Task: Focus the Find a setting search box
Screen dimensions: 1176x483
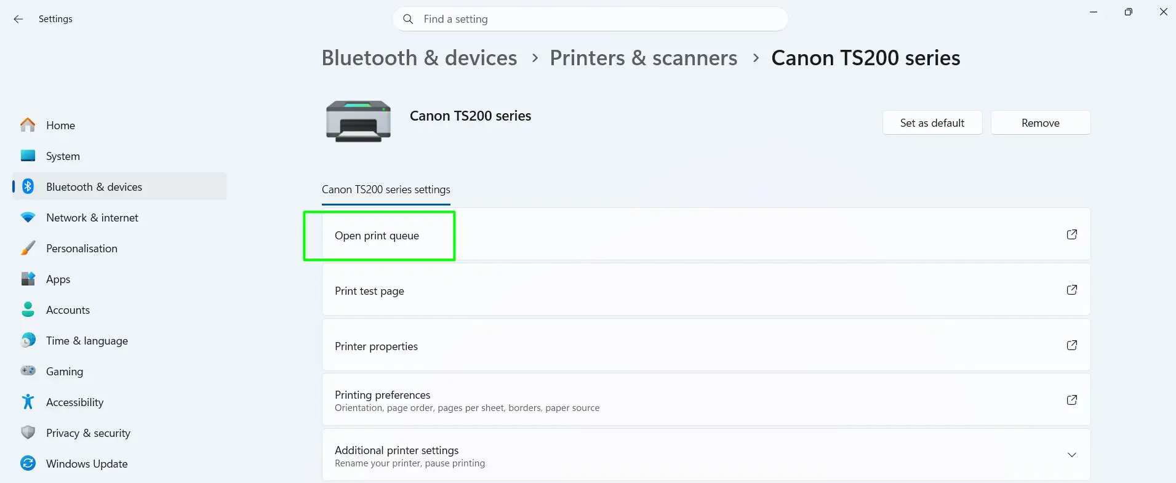Action: [x=590, y=19]
